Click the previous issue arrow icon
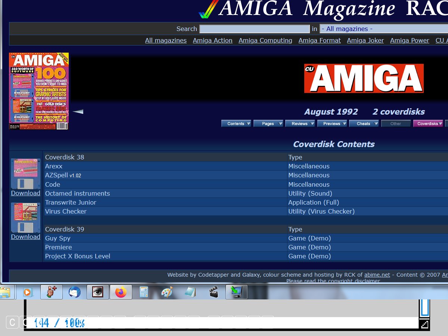This screenshot has width=448, height=336. point(78,112)
